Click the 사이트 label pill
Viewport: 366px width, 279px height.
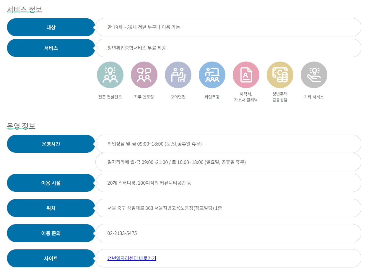coord(51,258)
